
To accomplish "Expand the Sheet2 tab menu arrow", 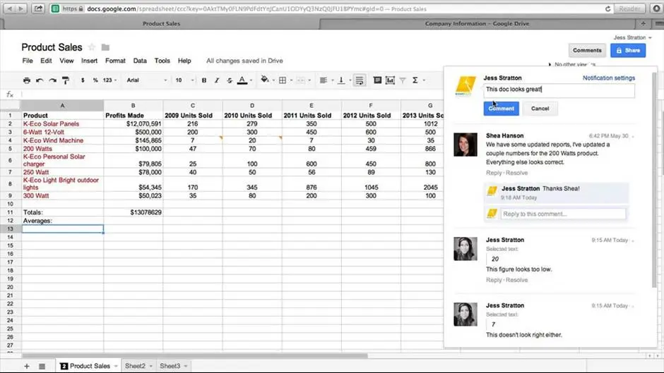I will [x=150, y=366].
